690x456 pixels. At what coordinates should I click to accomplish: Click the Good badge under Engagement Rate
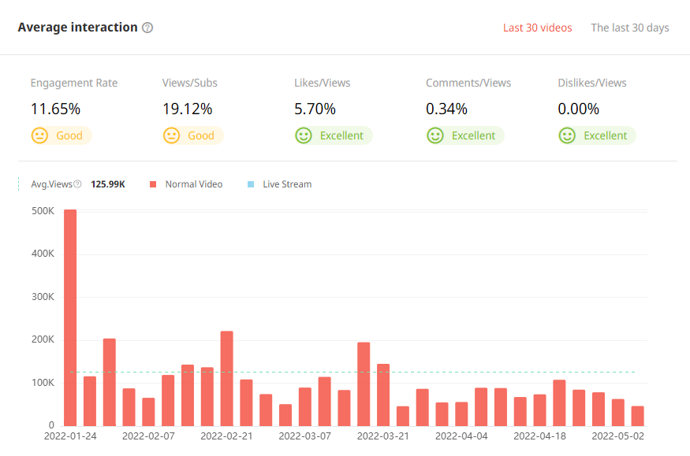tap(69, 135)
